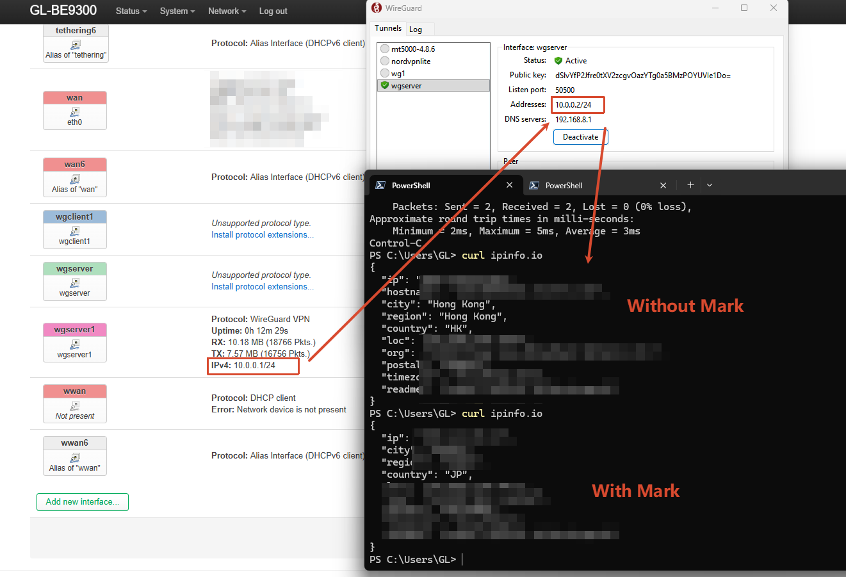This screenshot has width=846, height=577.
Task: Click the wwan error Network device not present
Action: (x=279, y=410)
